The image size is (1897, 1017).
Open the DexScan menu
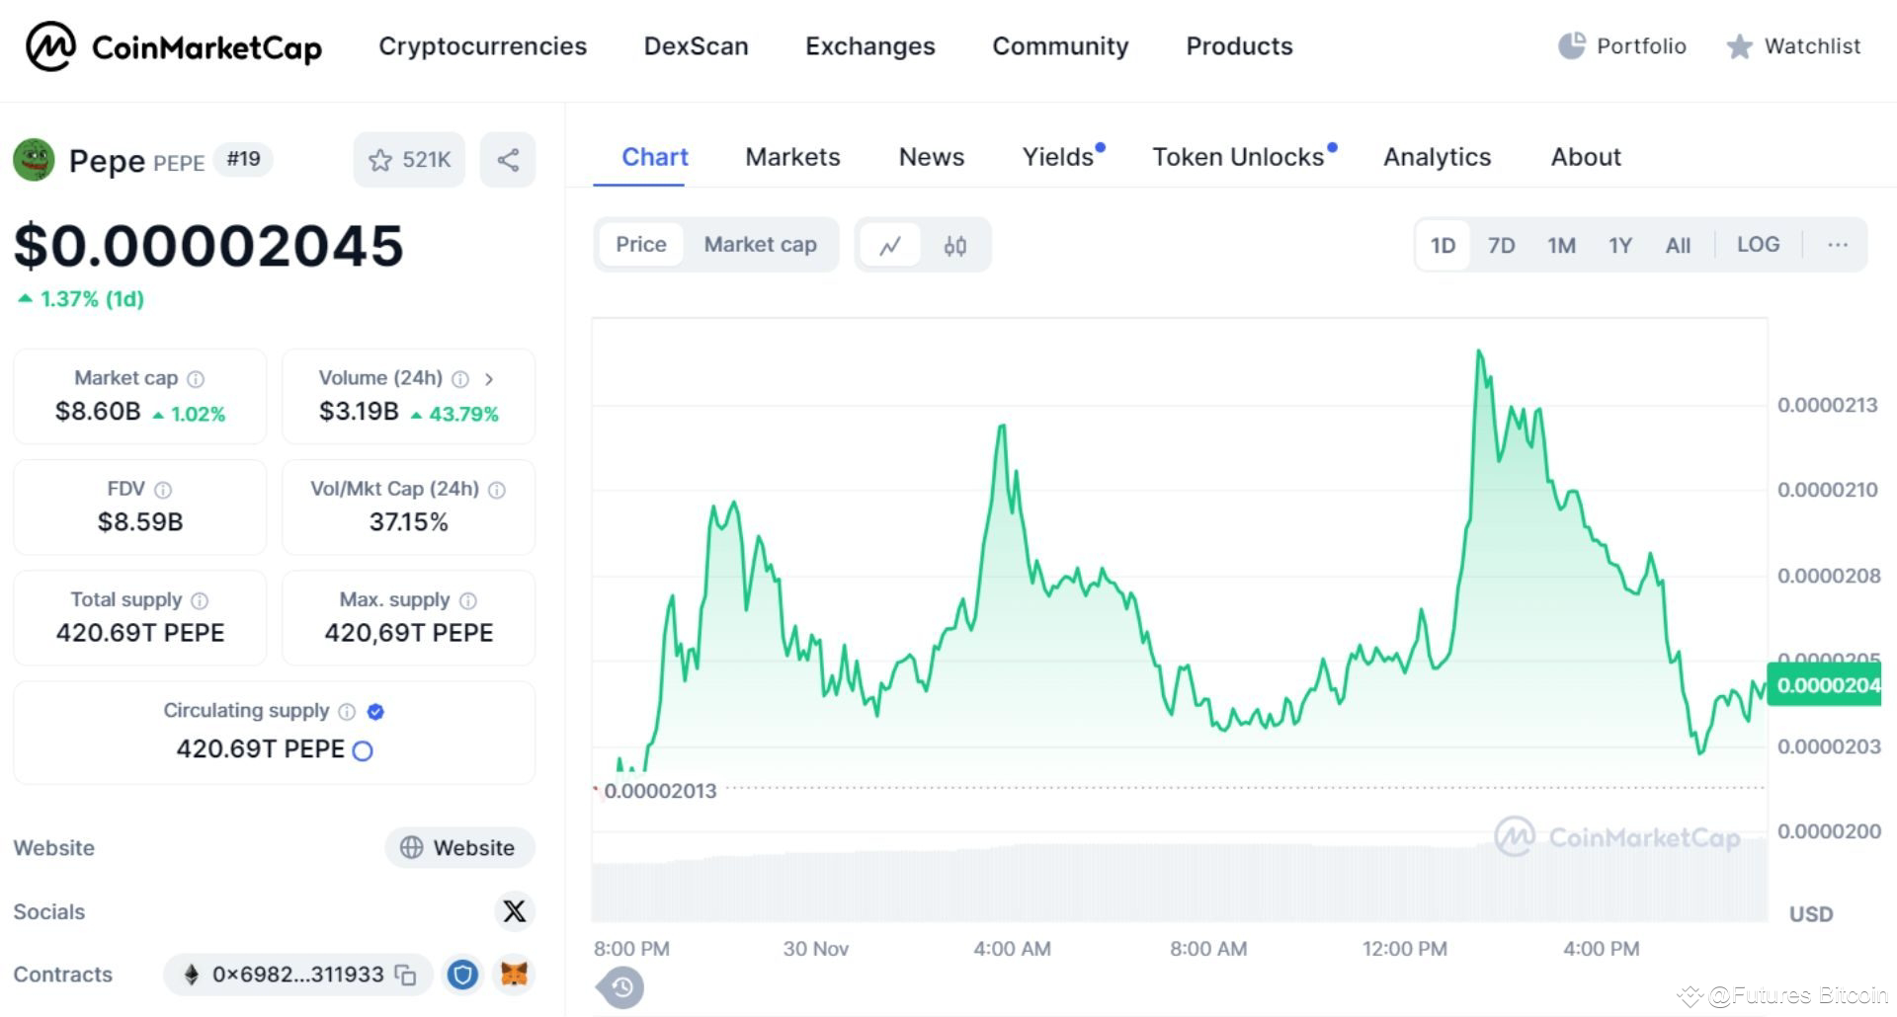pyautogui.click(x=697, y=46)
